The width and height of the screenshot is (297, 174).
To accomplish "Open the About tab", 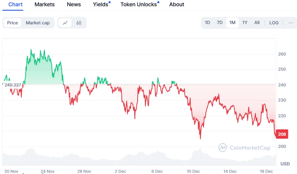I will pyautogui.click(x=177, y=5).
